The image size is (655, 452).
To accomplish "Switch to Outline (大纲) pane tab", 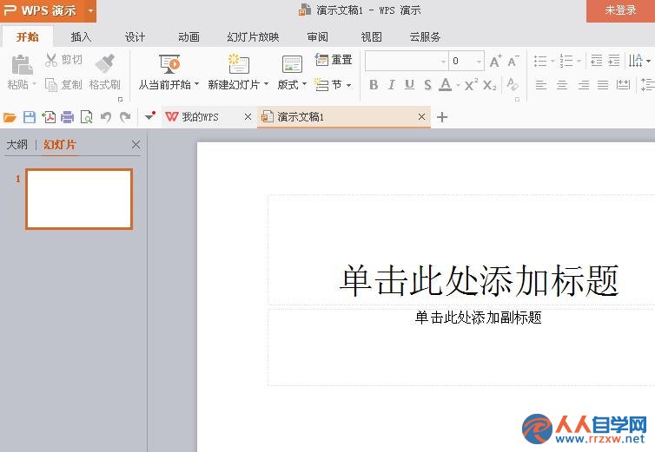I will [17, 145].
